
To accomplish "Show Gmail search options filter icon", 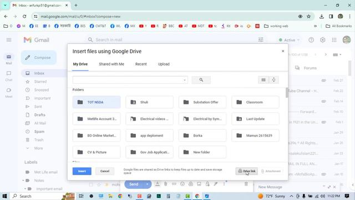I will tap(261, 40).
